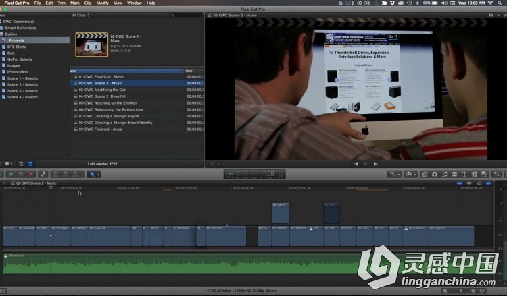Click the timeline timecode display

pos(254,174)
